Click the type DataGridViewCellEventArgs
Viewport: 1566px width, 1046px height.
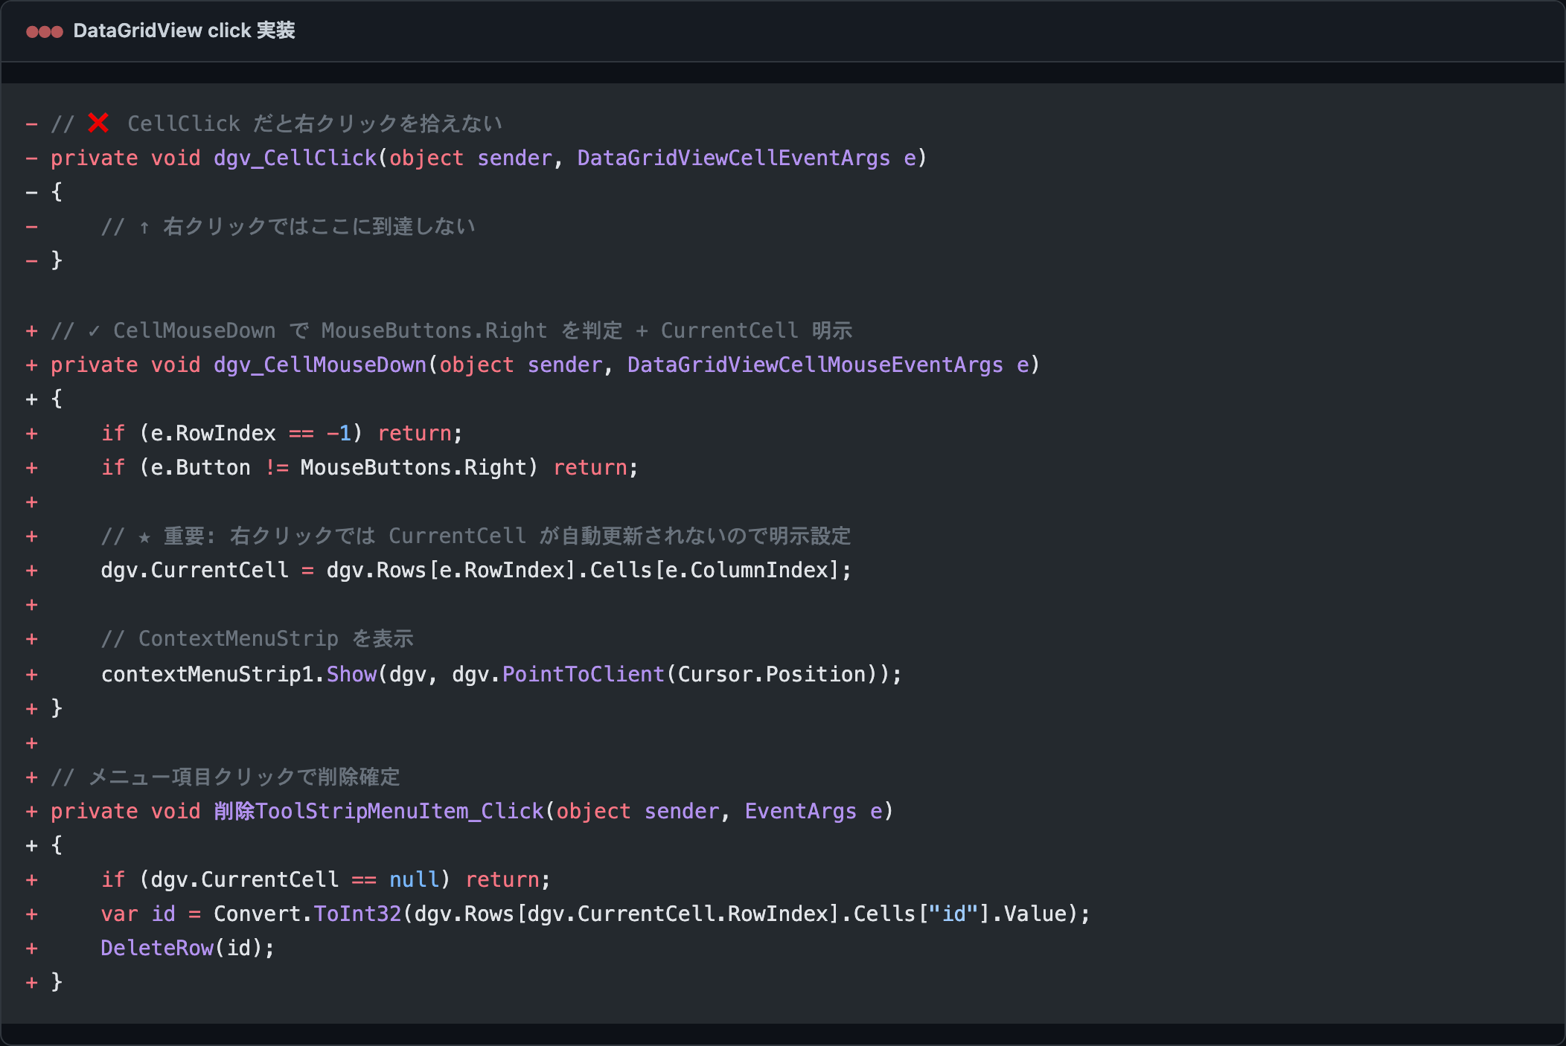pos(734,158)
